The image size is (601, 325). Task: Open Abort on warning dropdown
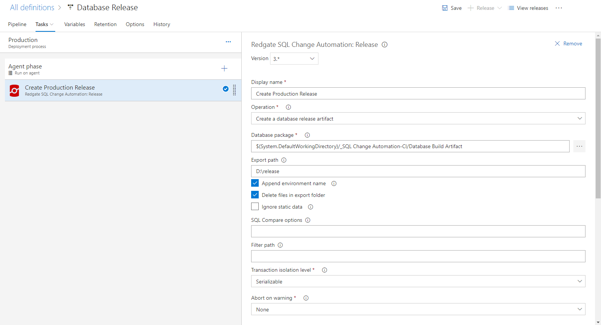(418, 309)
